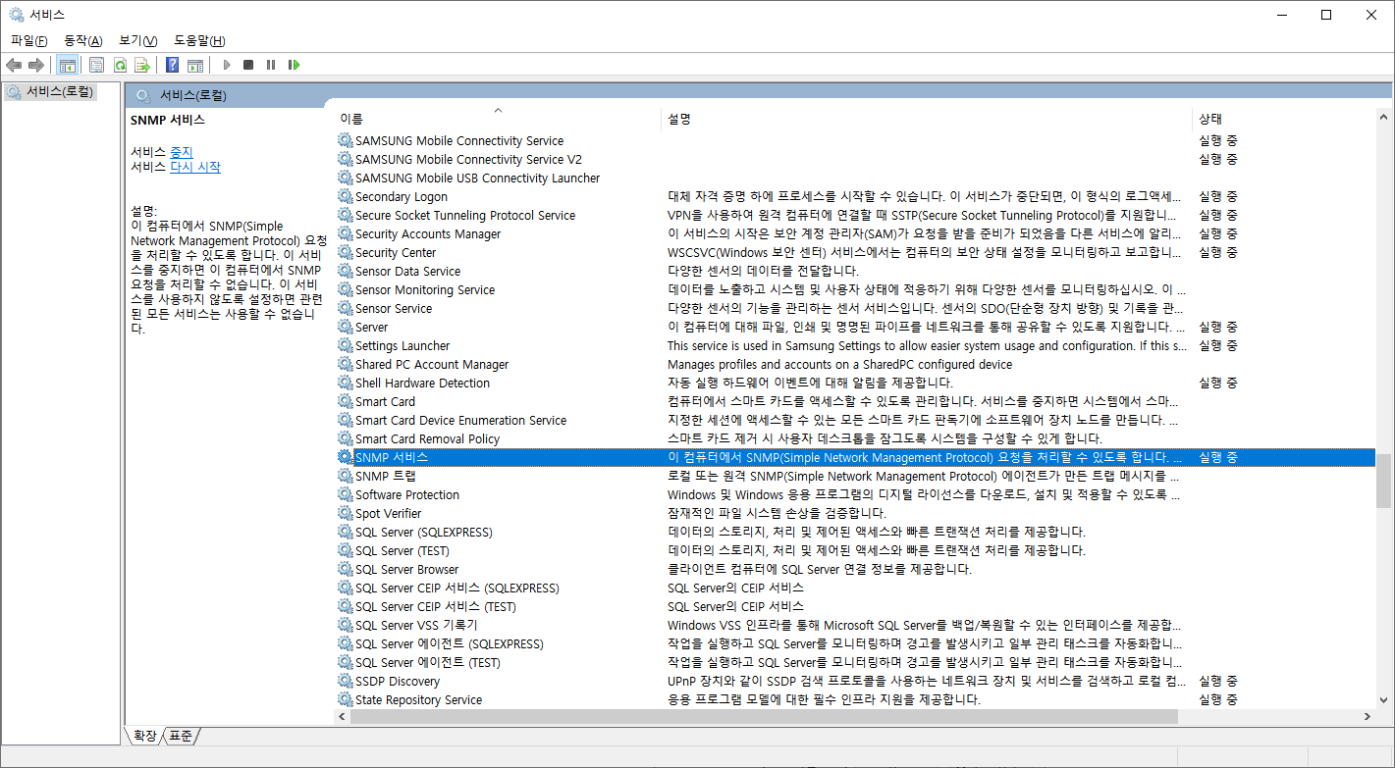
Task: Click the 다시 시작 link
Action: (195, 167)
